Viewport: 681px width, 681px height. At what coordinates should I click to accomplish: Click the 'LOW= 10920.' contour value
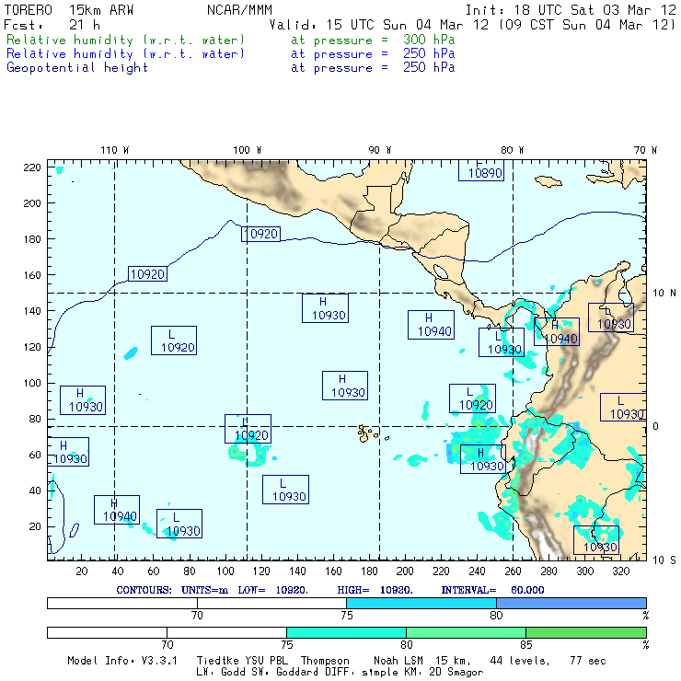click(x=273, y=590)
